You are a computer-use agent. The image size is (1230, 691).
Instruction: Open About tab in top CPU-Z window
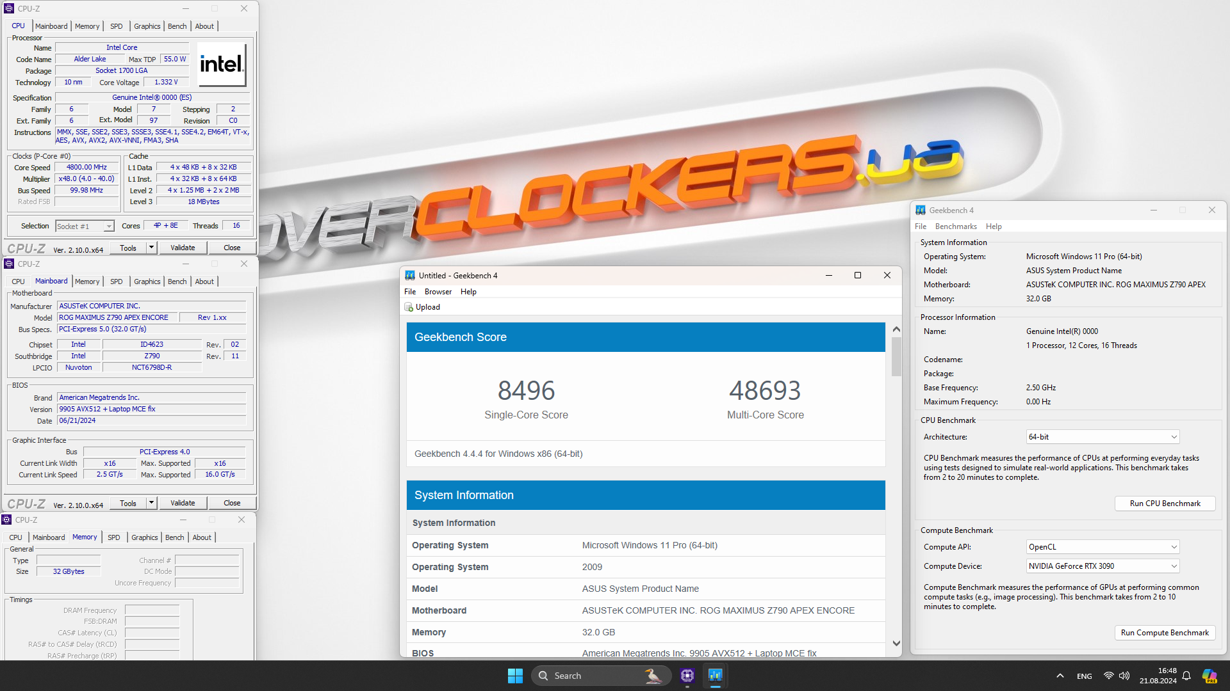click(x=204, y=26)
